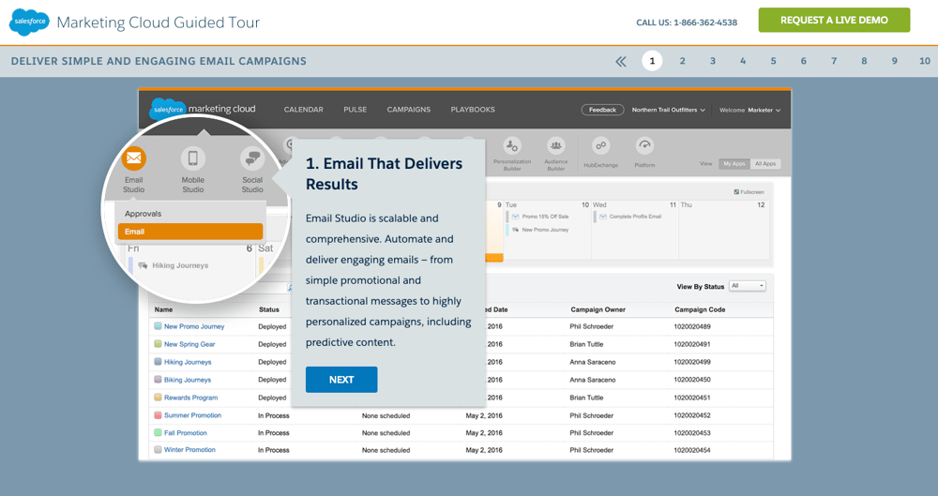The image size is (938, 496).
Task: Open the View By Status dropdown
Action: pos(748,286)
